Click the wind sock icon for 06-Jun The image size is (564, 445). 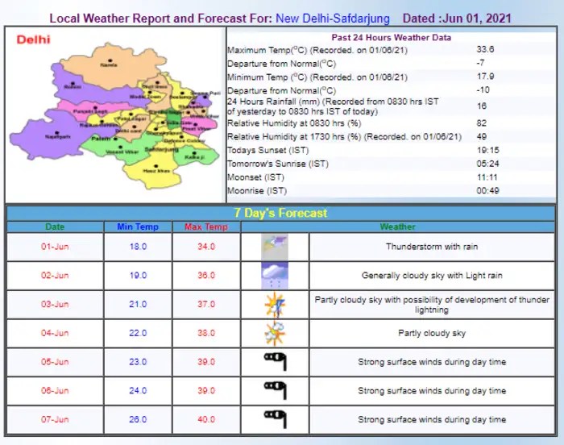(275, 391)
